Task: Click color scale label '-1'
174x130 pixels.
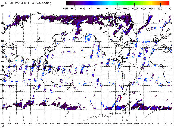Action: 108,9
